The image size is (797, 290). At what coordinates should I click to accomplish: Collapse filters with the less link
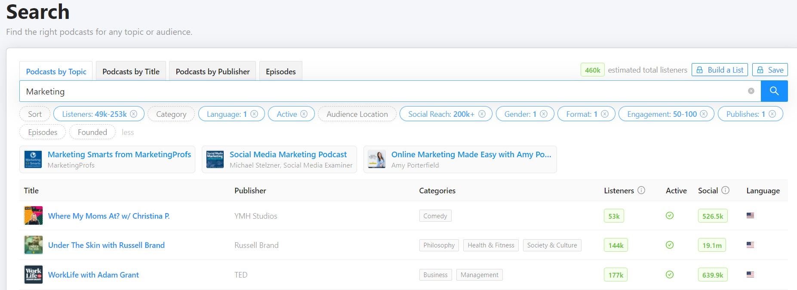128,132
